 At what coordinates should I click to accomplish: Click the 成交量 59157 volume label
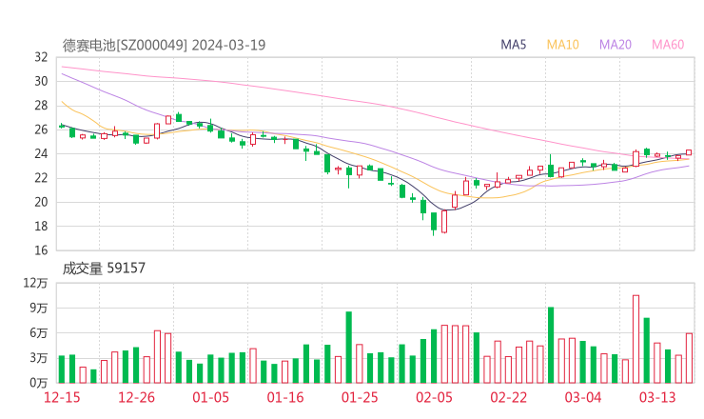click(x=104, y=269)
